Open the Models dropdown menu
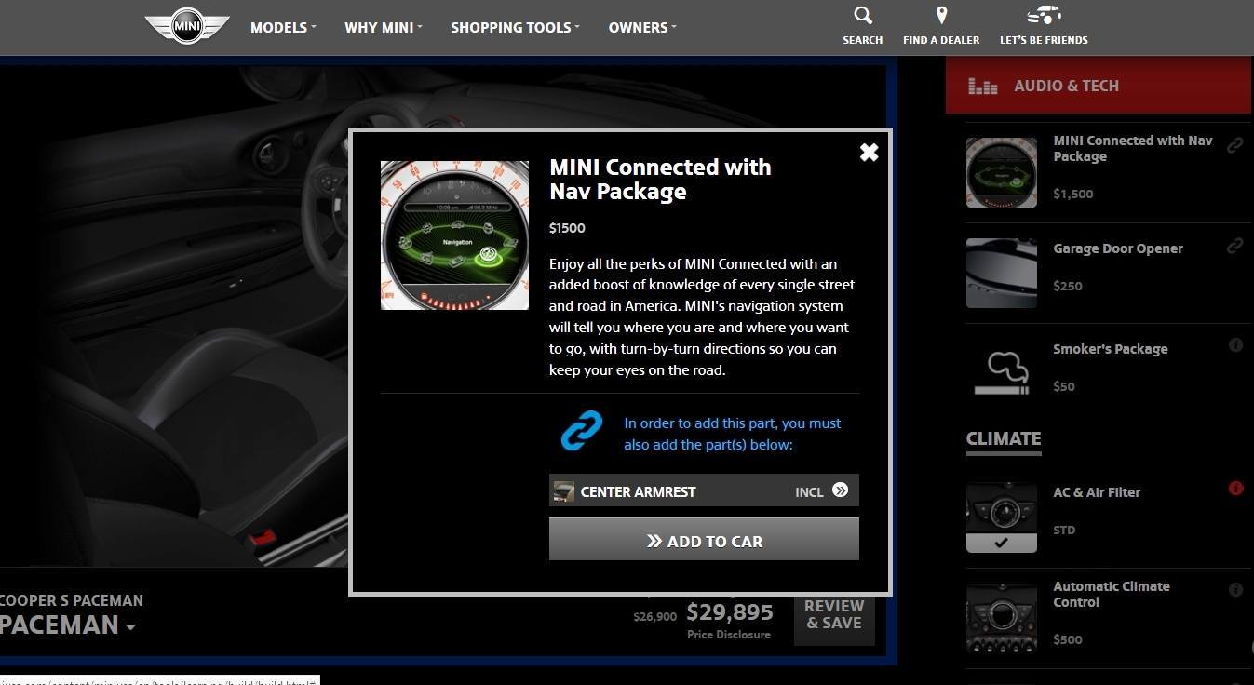The image size is (1254, 685). (283, 27)
